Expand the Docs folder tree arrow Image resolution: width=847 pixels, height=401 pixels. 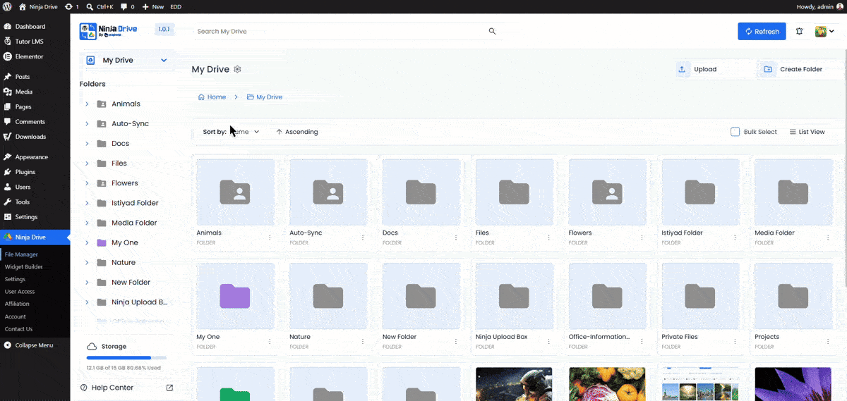click(x=87, y=143)
